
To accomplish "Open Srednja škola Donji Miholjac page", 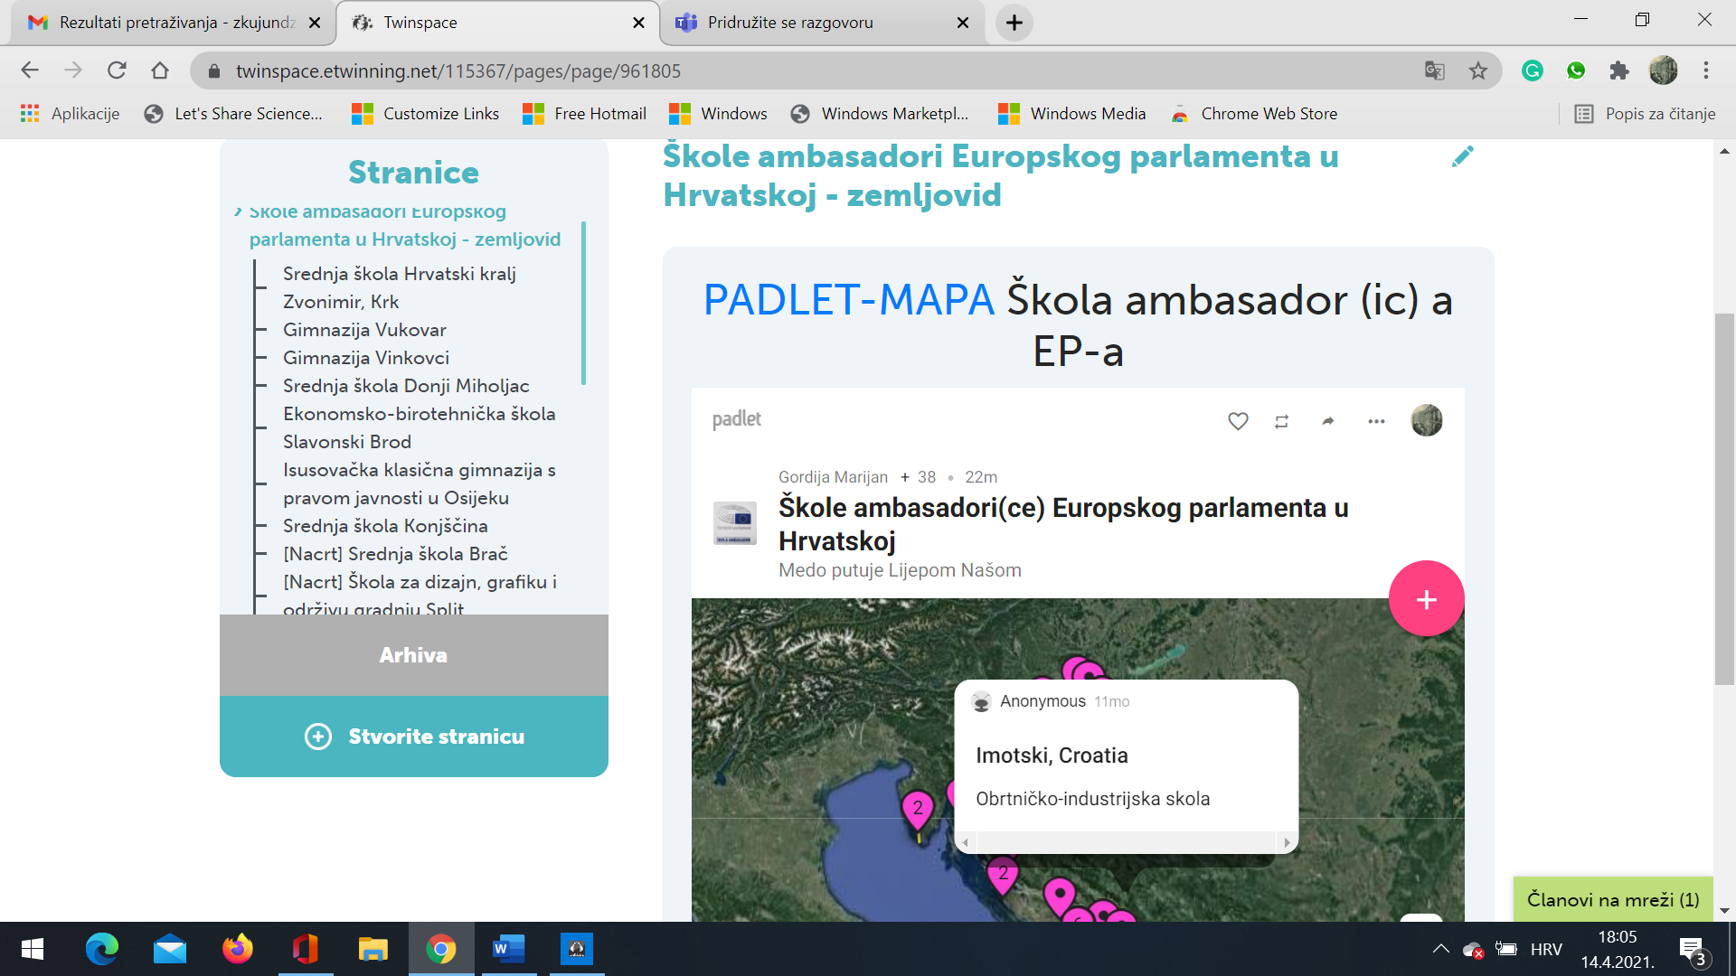I will pyautogui.click(x=406, y=386).
